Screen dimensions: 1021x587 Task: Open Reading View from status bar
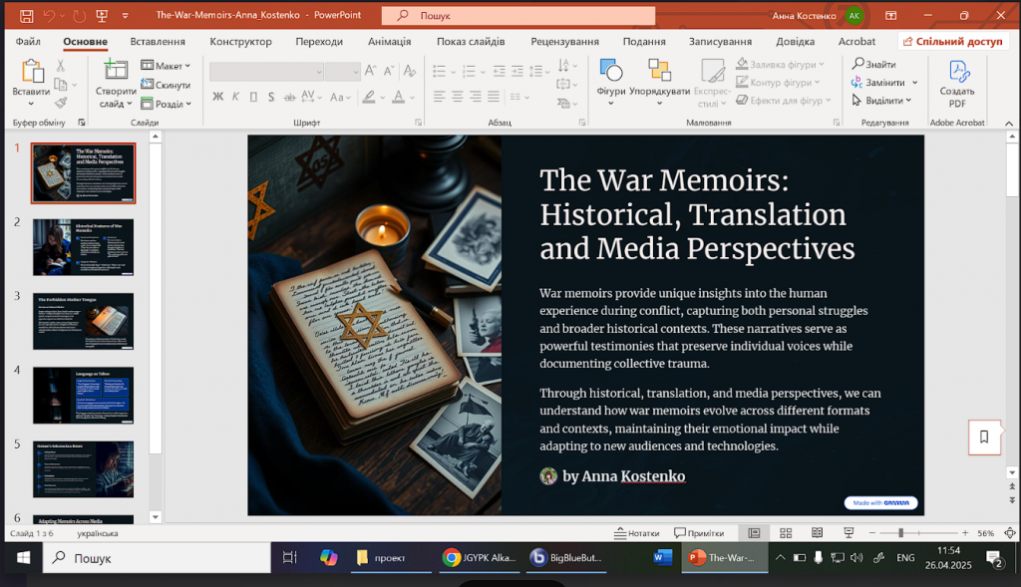[818, 533]
